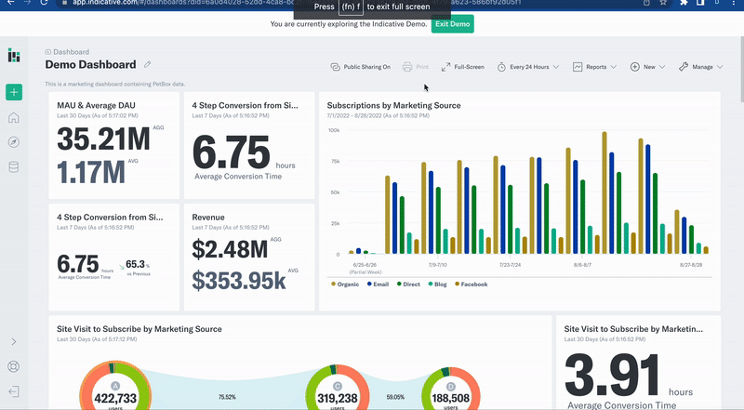This screenshot has height=410, width=744.
Task: Toggle the Organic legend item
Action: point(345,284)
